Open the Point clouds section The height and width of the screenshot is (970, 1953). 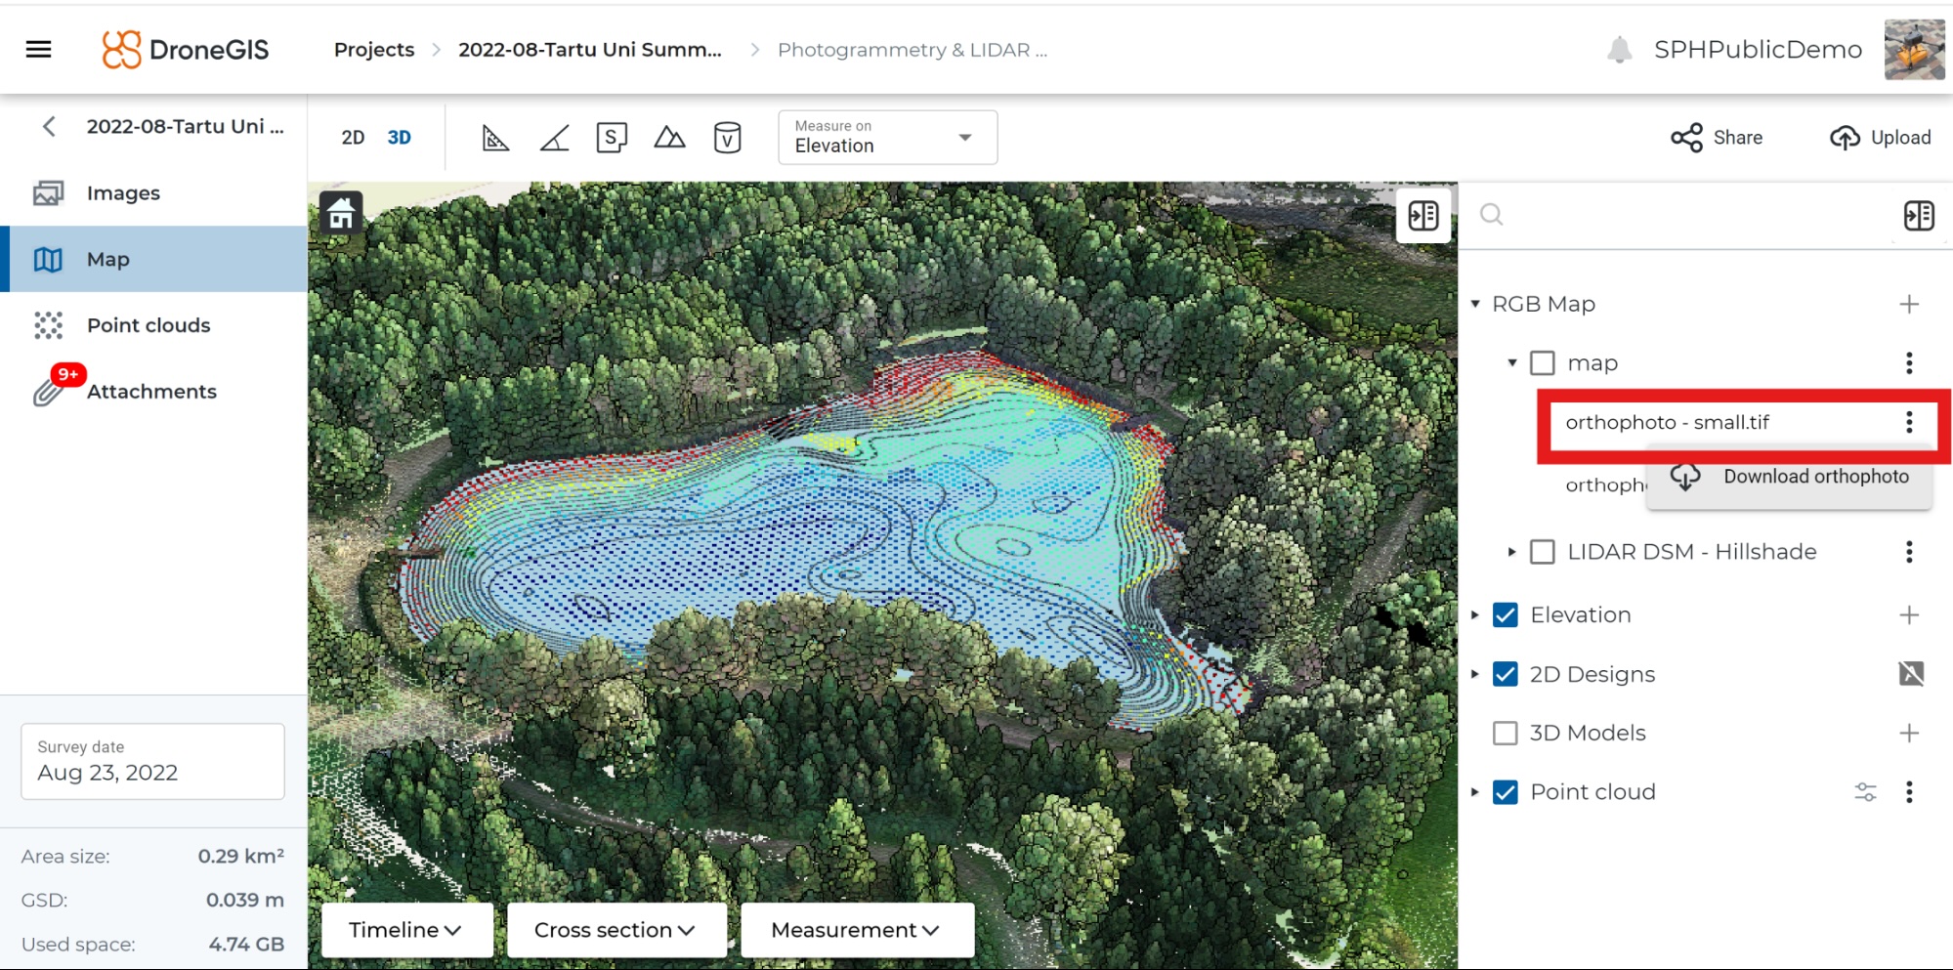153,325
